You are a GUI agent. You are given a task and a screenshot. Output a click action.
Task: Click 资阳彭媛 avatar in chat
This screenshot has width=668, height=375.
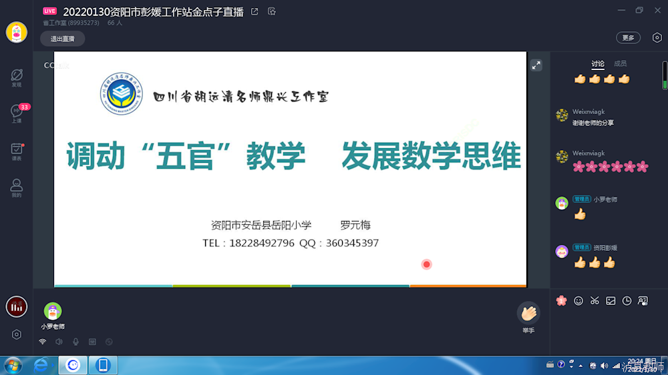[x=562, y=251]
